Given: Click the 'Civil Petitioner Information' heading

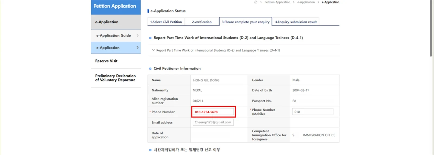Looking at the screenshot, I should pyautogui.click(x=177, y=69).
